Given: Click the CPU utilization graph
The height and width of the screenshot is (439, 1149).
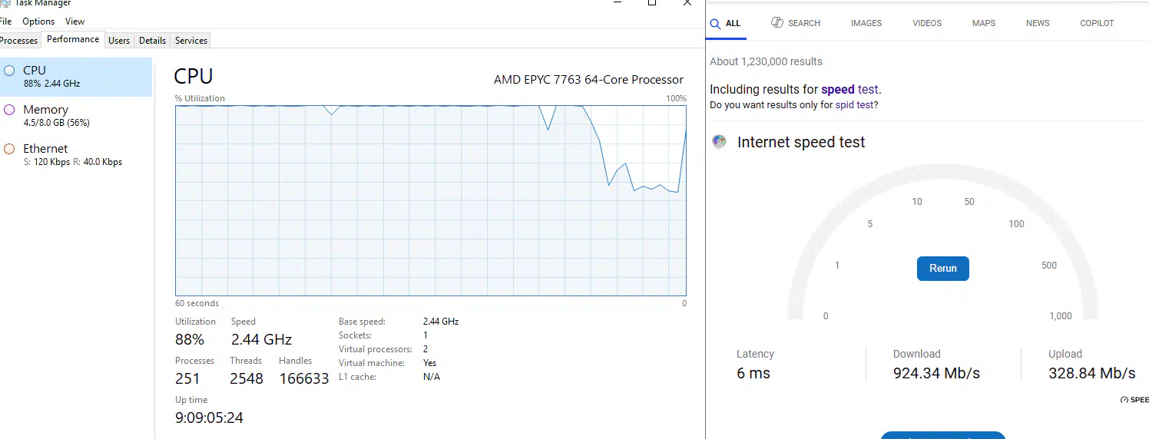Looking at the screenshot, I should pyautogui.click(x=430, y=200).
